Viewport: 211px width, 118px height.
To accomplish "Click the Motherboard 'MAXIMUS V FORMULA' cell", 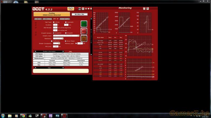I will (x=67, y=58).
